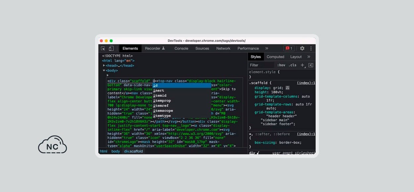Image resolution: width=414 pixels, height=192 pixels.
Task: Click the body breadcrumb
Action: [116, 151]
